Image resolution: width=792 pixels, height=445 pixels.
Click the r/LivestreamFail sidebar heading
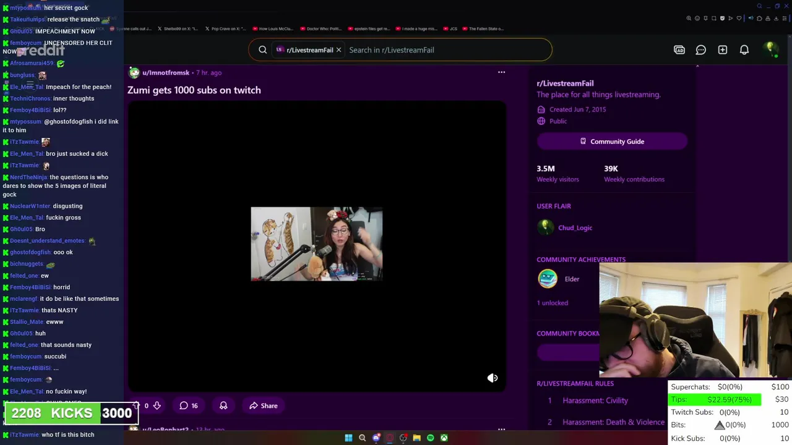[x=565, y=83]
